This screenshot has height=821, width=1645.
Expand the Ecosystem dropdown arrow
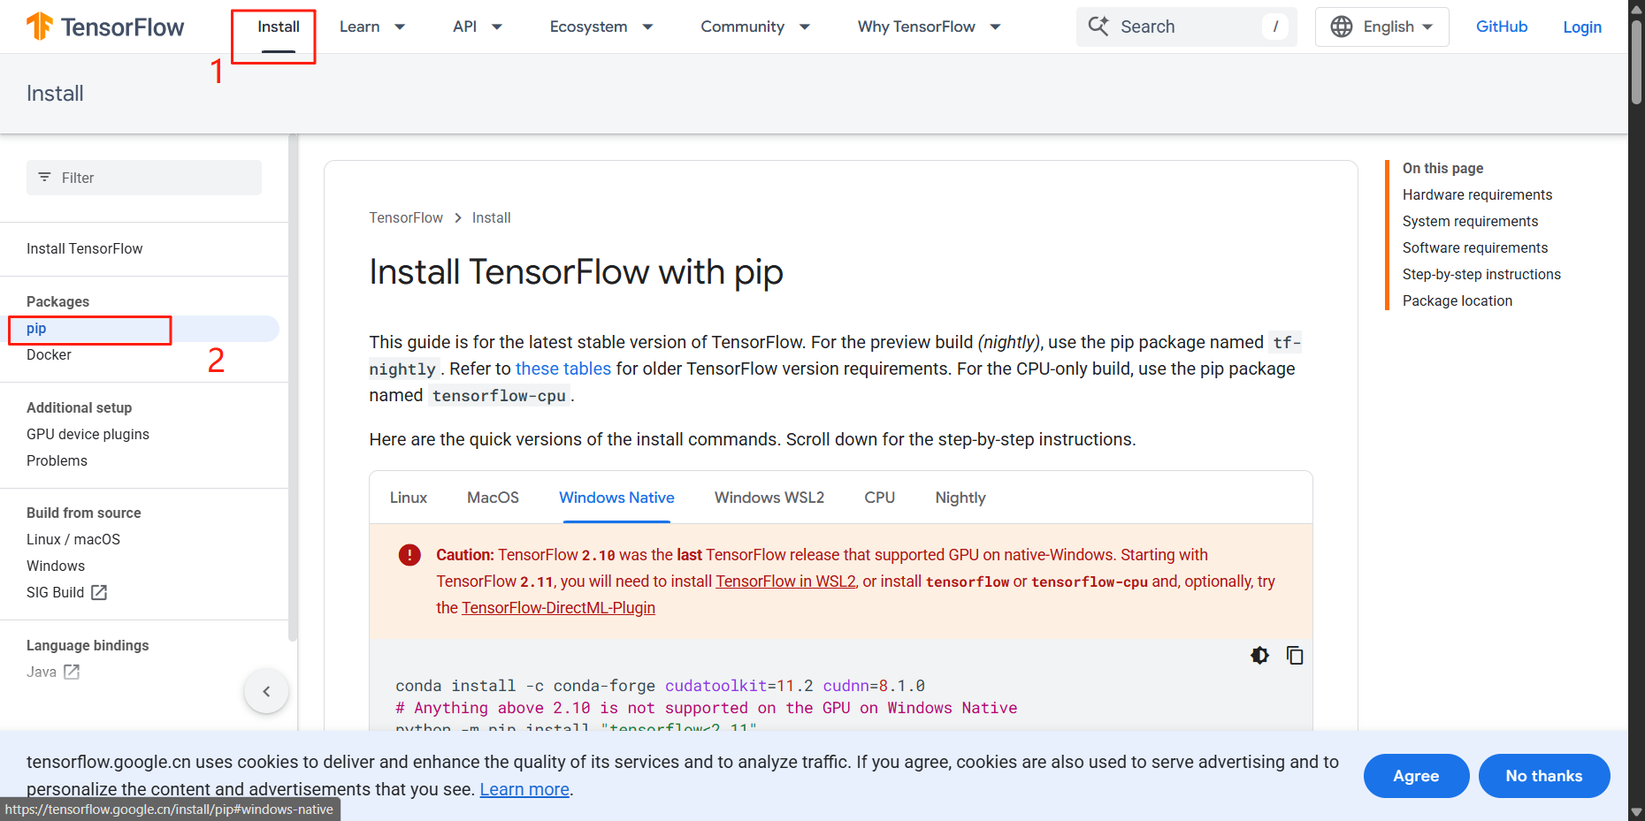(647, 27)
